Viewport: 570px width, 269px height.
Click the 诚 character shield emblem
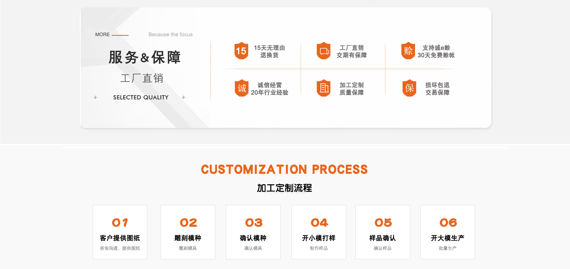(x=241, y=88)
